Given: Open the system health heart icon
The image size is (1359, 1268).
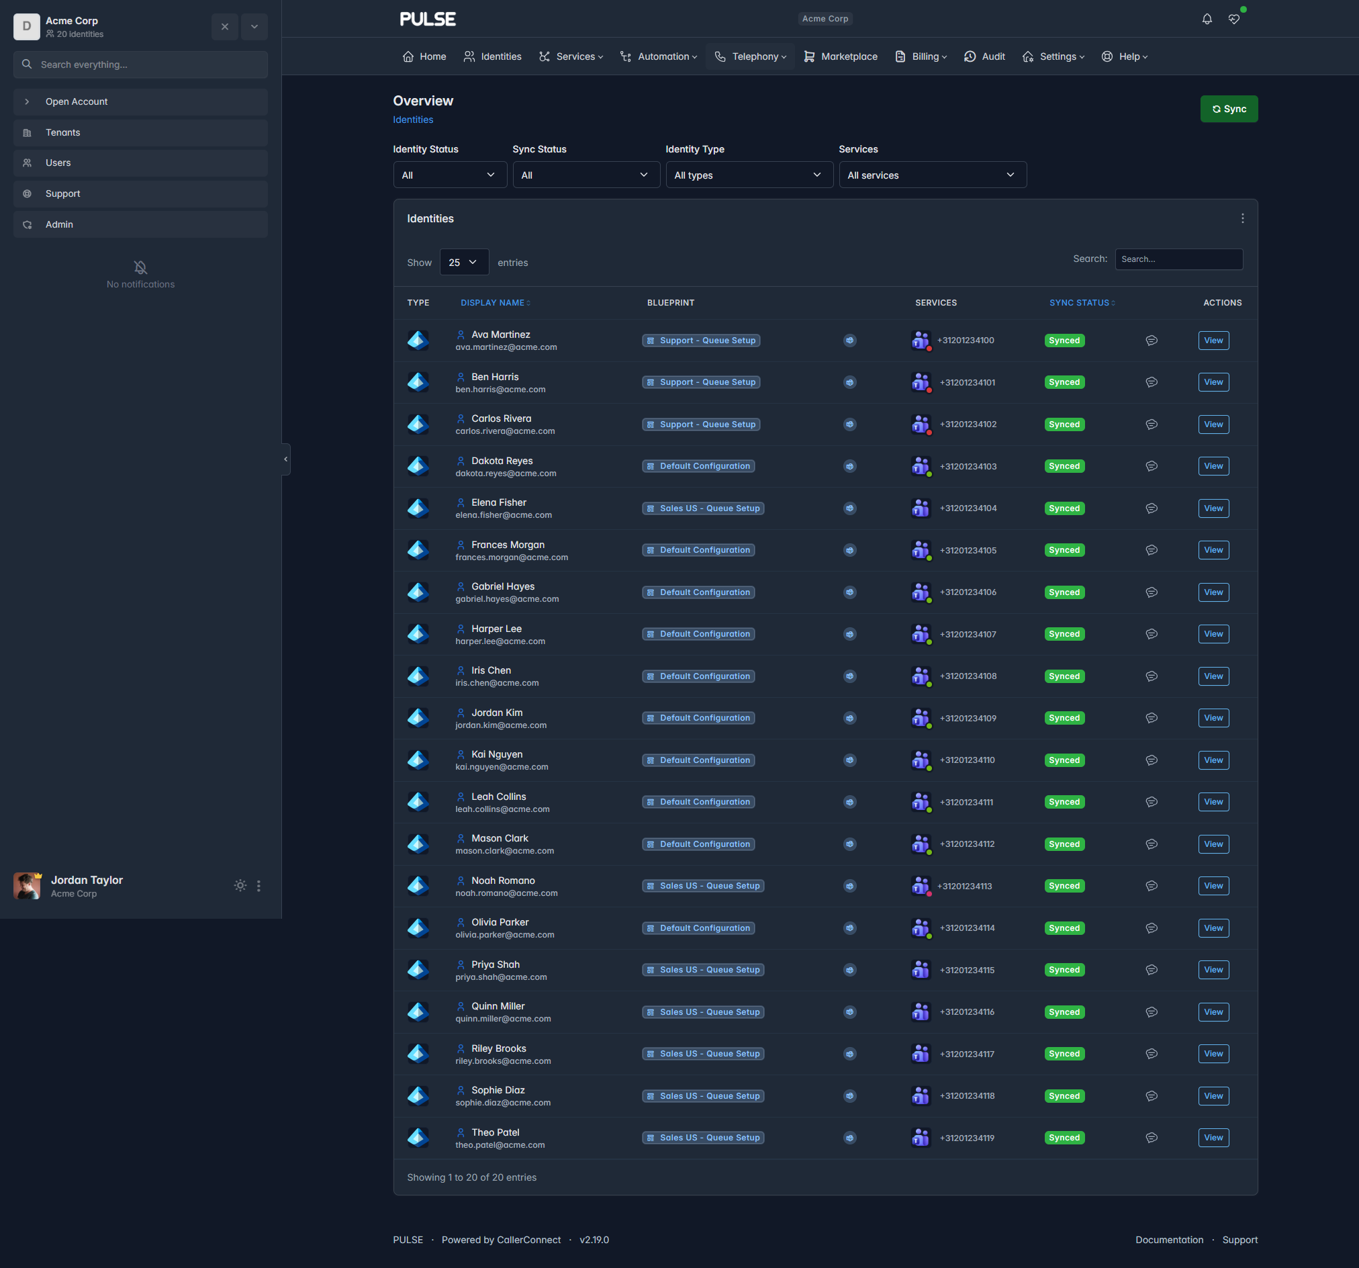Looking at the screenshot, I should 1235,18.
